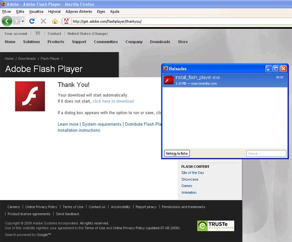Reload the page with the refresh icon
Viewport: 292px width, 242px height.
(x=32, y=21)
